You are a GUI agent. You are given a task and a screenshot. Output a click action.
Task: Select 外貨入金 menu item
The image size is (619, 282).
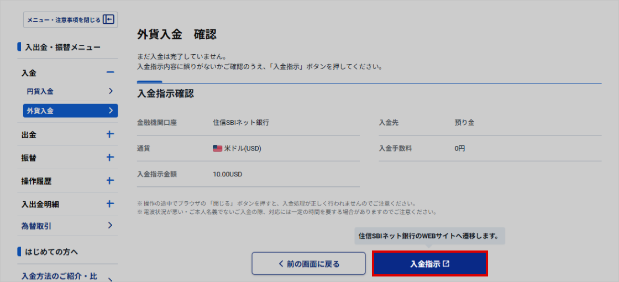pyautogui.click(x=40, y=111)
